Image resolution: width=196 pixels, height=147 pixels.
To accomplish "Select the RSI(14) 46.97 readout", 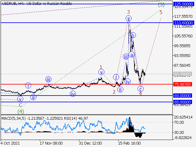I will click(x=76, y=118).
